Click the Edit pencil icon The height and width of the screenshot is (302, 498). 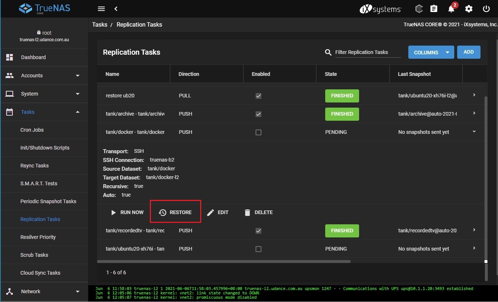click(x=210, y=212)
